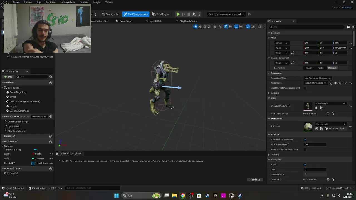The width and height of the screenshot is (356, 200).
Task: Toggle surface snapping icon in viewport toolbar
Action: click(220, 26)
